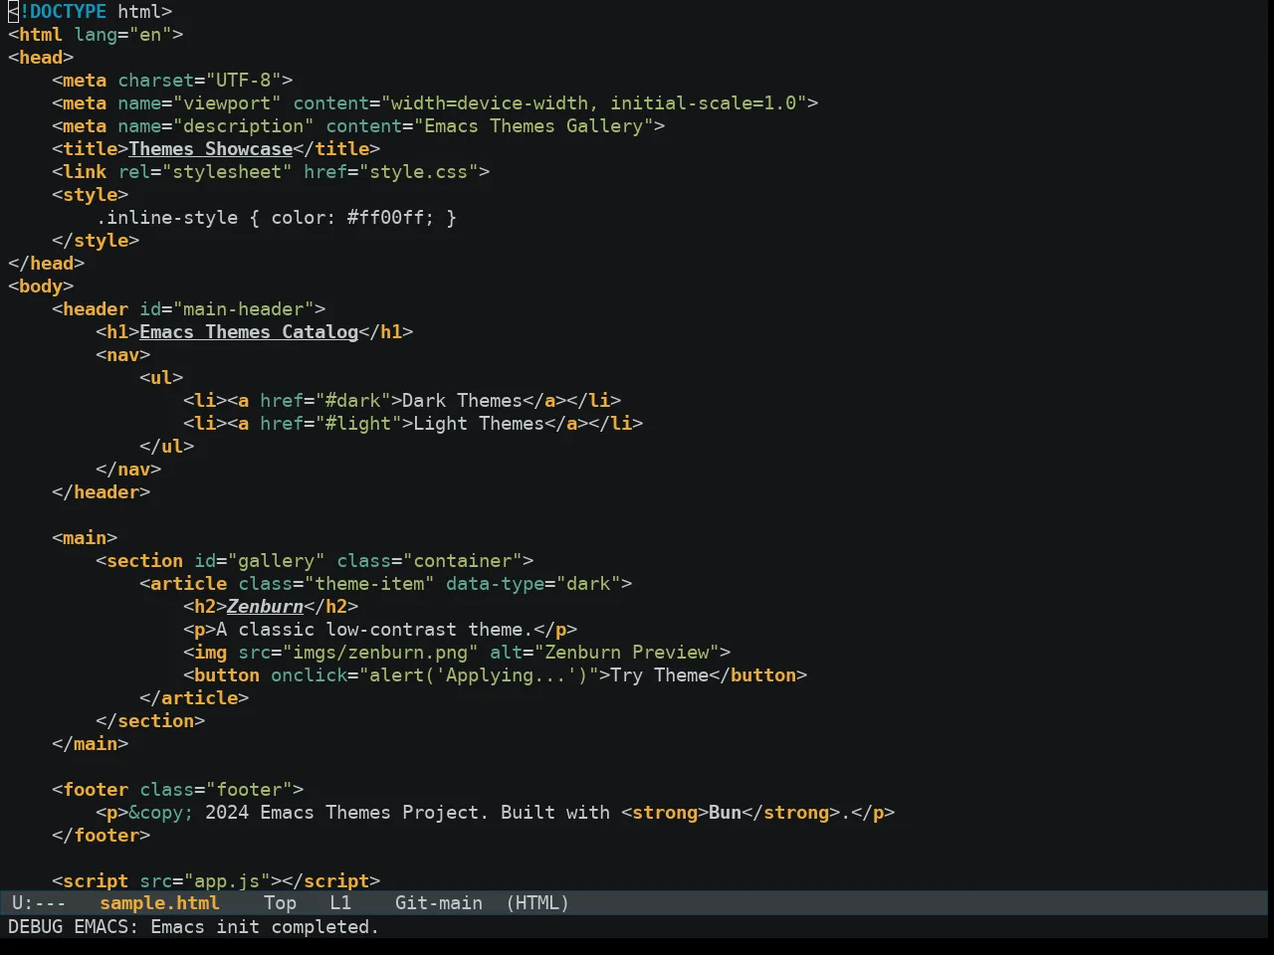1274x955 pixels.
Task: Click the 'Dark Themes' anchor text
Action: pyautogui.click(x=462, y=401)
